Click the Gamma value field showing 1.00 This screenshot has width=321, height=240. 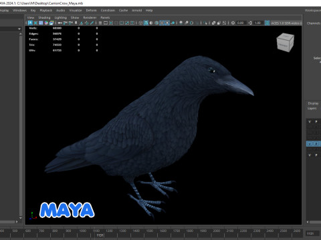point(258,23)
